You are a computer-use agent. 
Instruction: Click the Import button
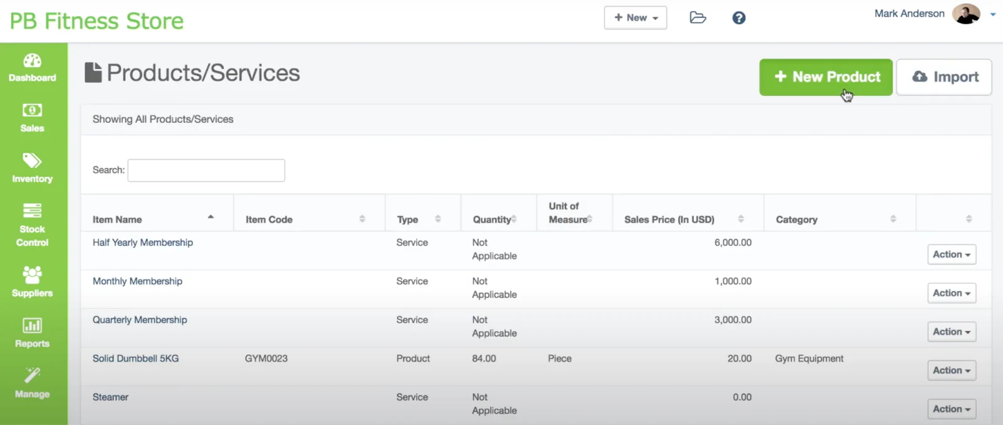pos(944,77)
